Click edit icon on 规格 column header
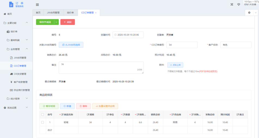This screenshot has width=259, height=138. point(88,115)
